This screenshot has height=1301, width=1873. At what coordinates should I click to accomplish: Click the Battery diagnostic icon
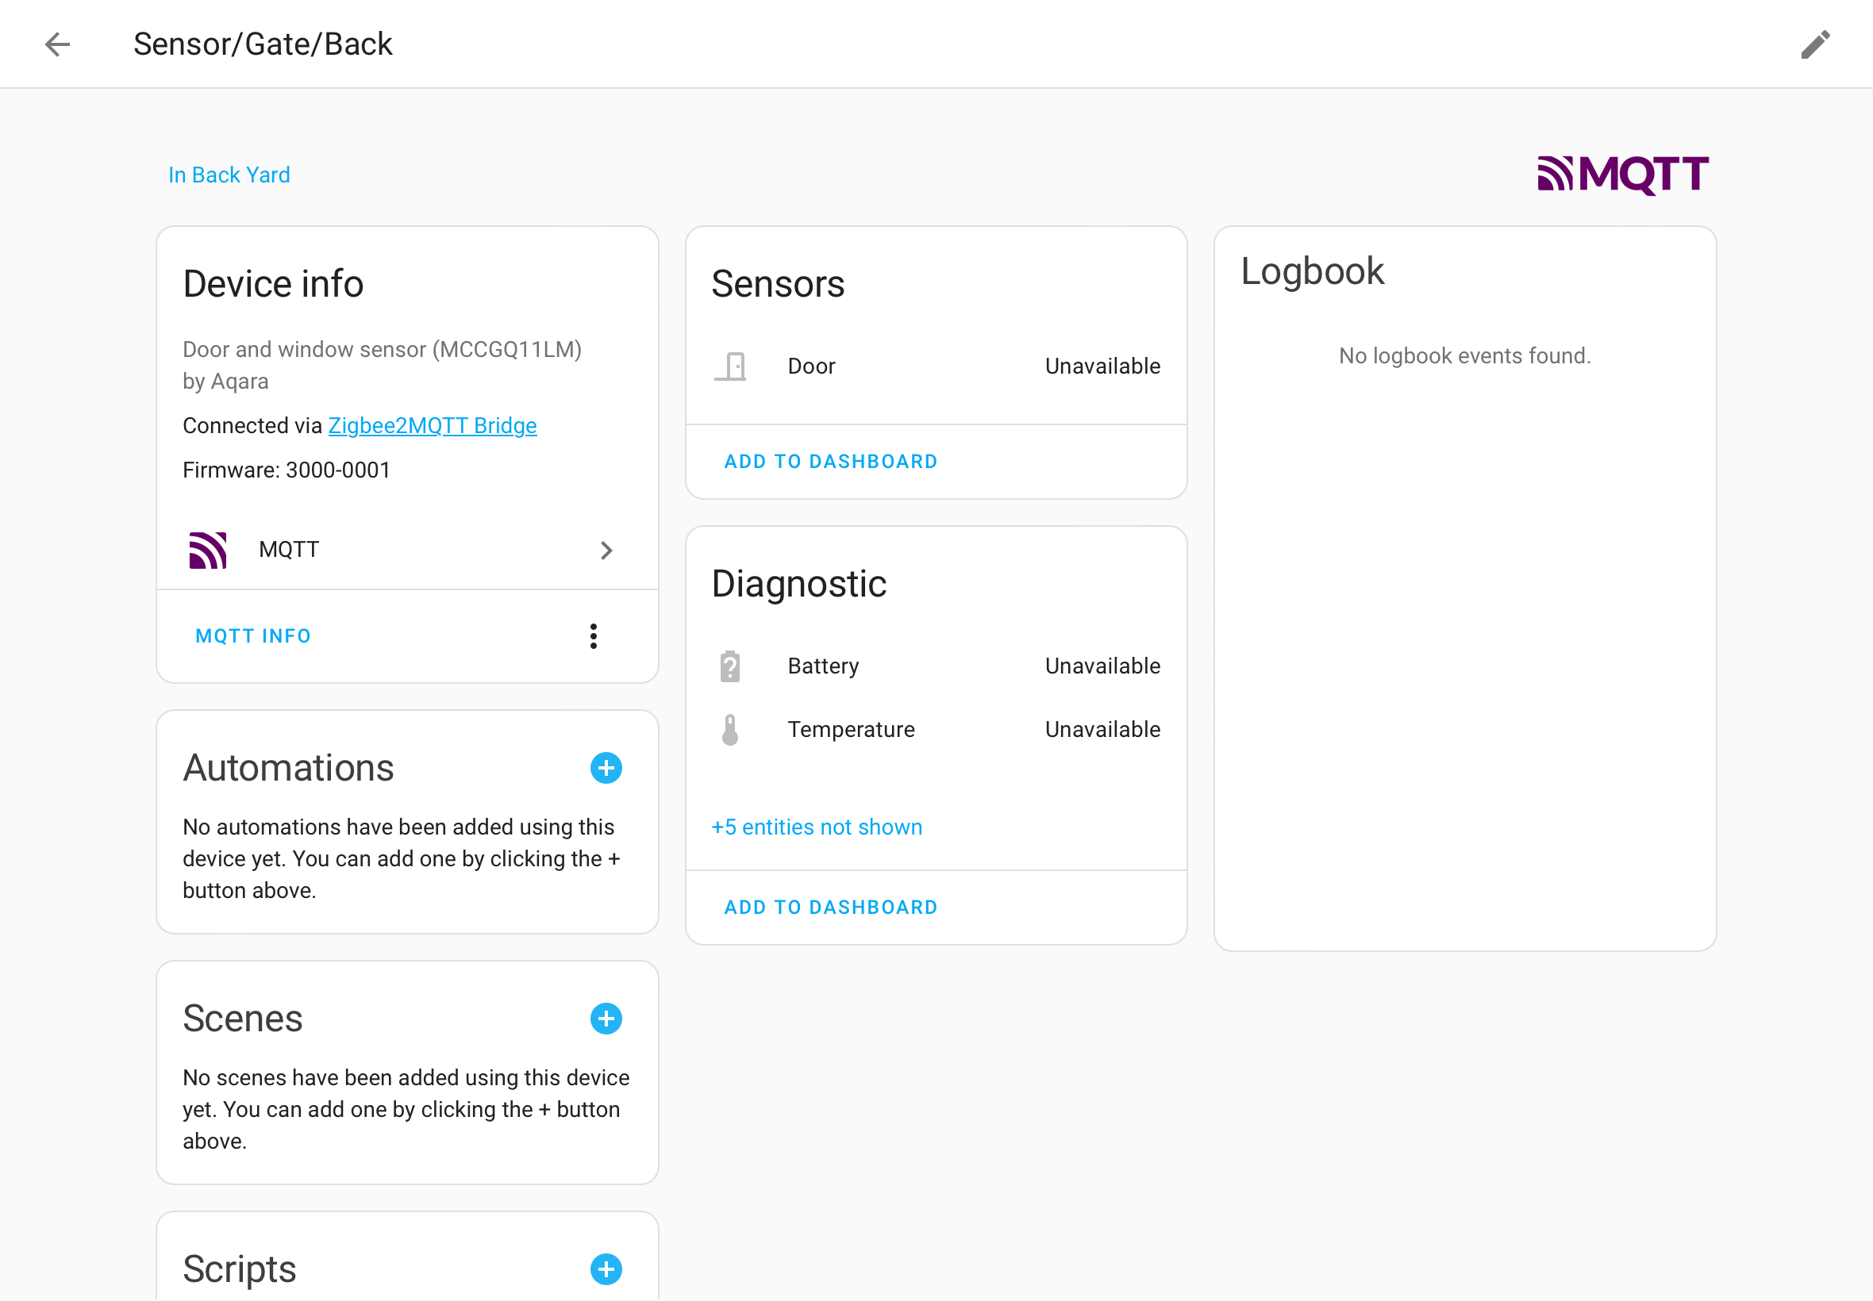(730, 665)
